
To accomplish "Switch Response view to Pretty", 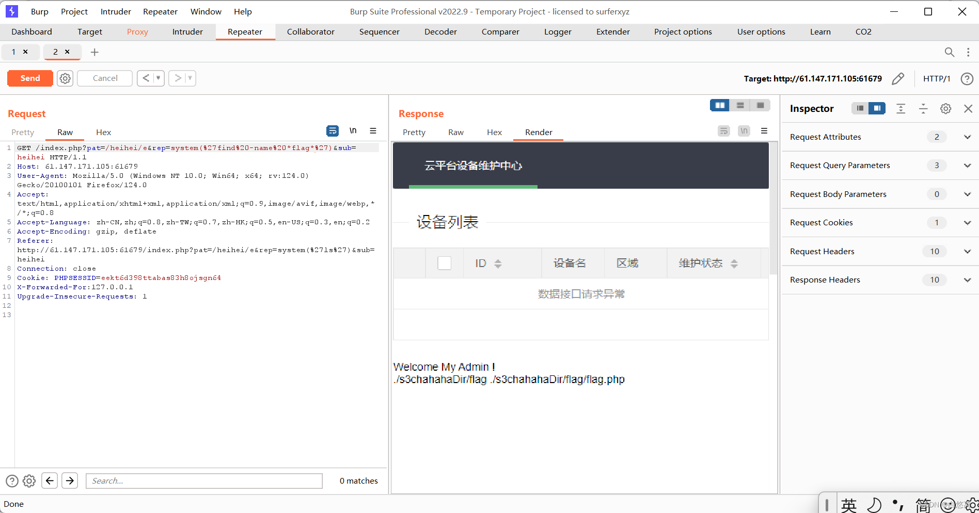I will pos(414,132).
